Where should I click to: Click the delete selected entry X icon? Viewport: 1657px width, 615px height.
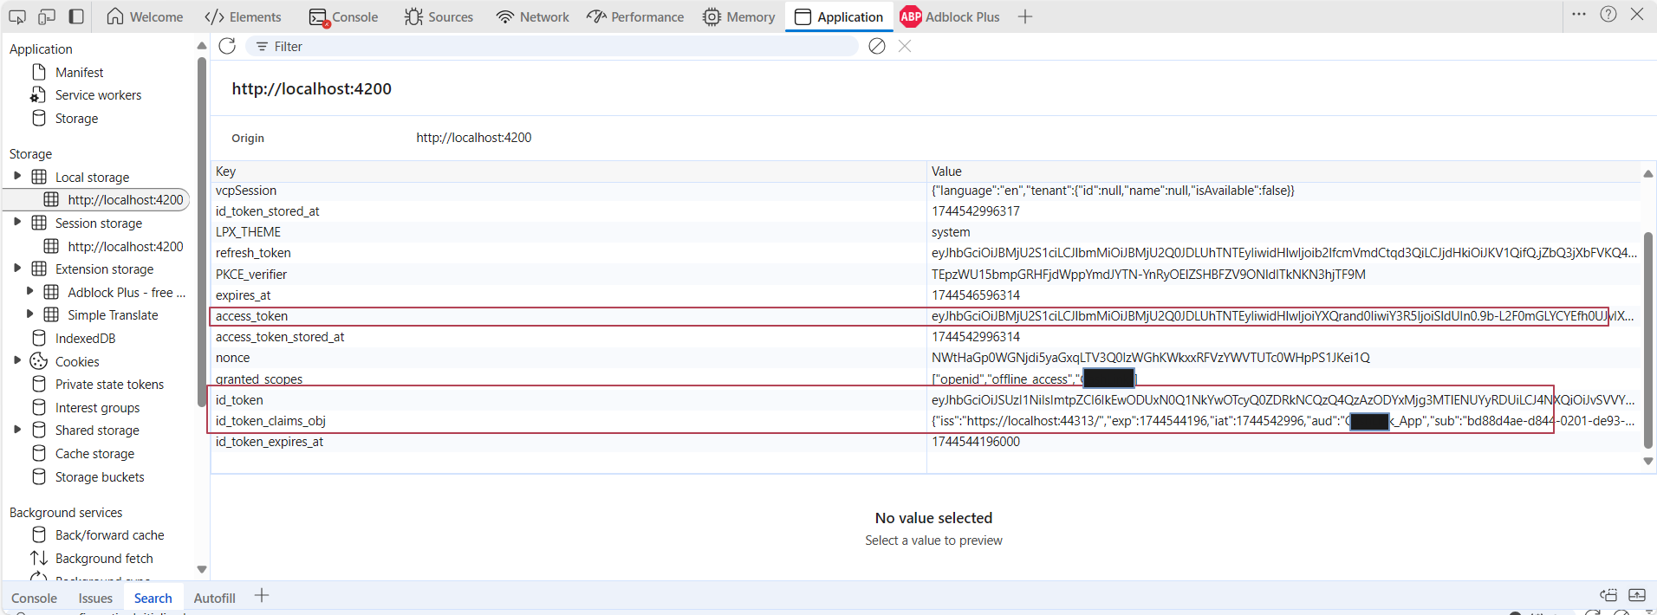point(905,46)
